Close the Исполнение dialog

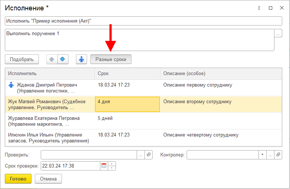point(282,8)
